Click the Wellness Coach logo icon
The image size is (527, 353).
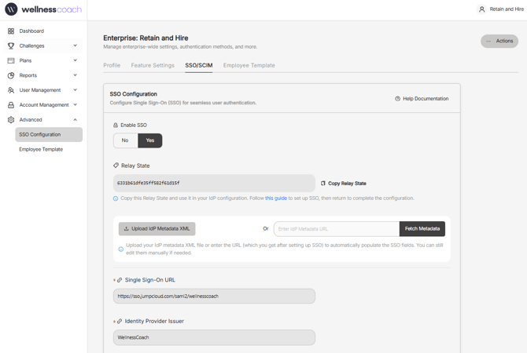coord(11,9)
